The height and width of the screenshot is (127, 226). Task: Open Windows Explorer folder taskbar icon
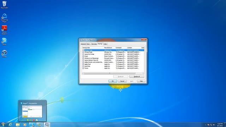pyautogui.click(x=18, y=125)
